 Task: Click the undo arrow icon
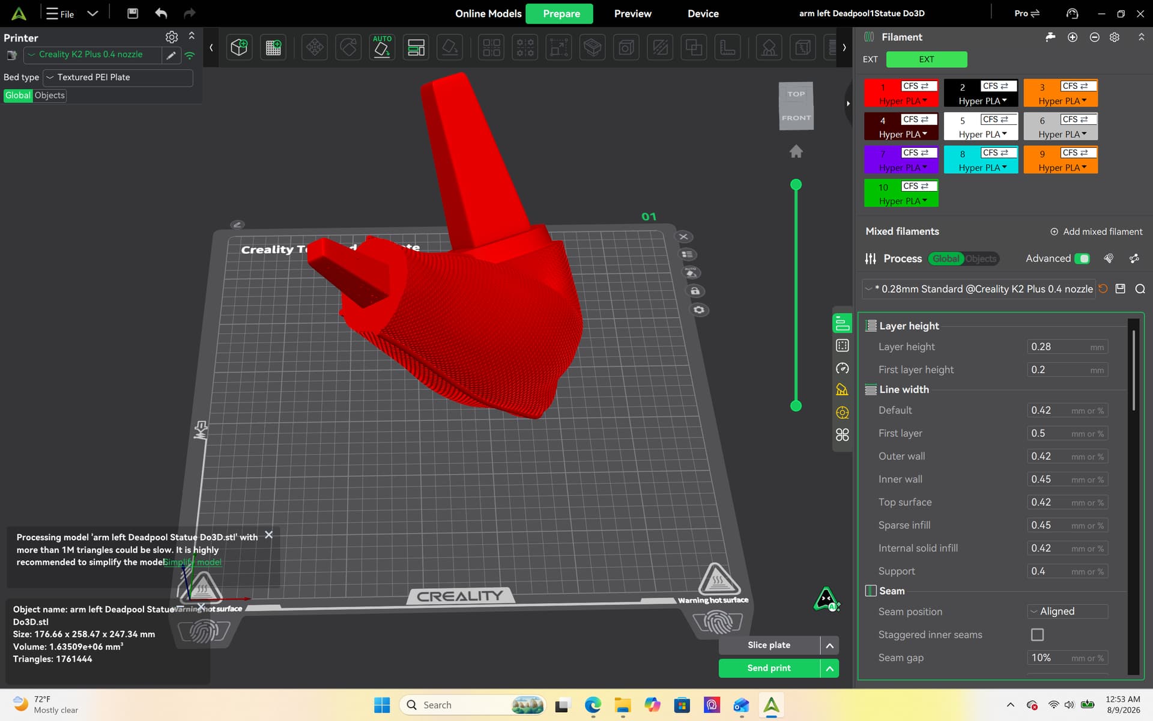[161, 13]
